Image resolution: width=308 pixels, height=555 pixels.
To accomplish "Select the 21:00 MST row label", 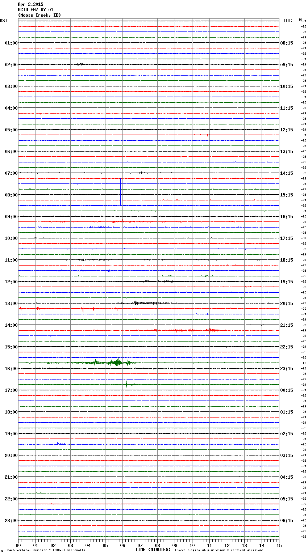I will pyautogui.click(x=11, y=477).
